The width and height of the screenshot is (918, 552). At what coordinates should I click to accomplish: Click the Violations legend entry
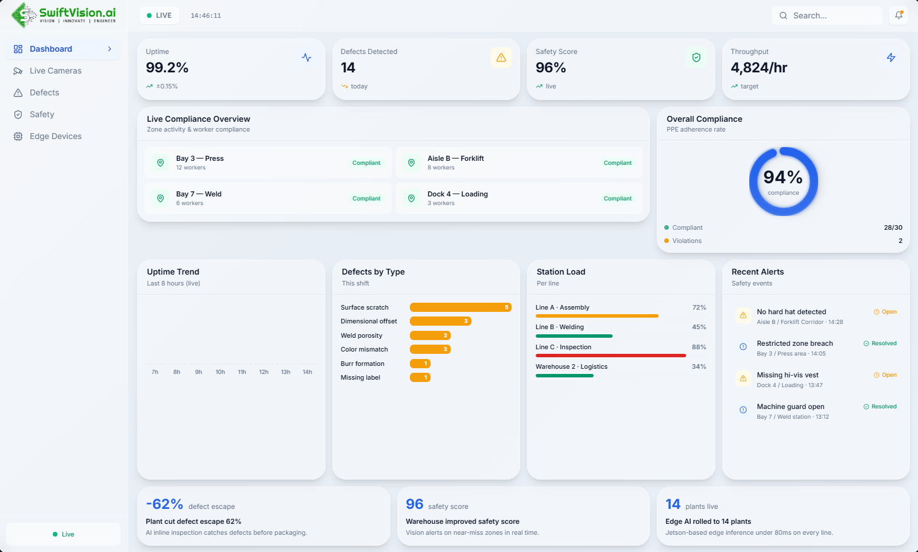pos(683,241)
